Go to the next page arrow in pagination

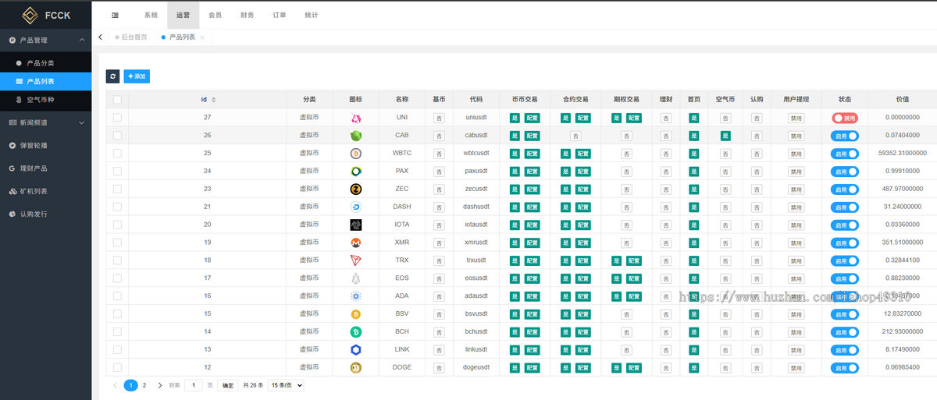pos(160,385)
